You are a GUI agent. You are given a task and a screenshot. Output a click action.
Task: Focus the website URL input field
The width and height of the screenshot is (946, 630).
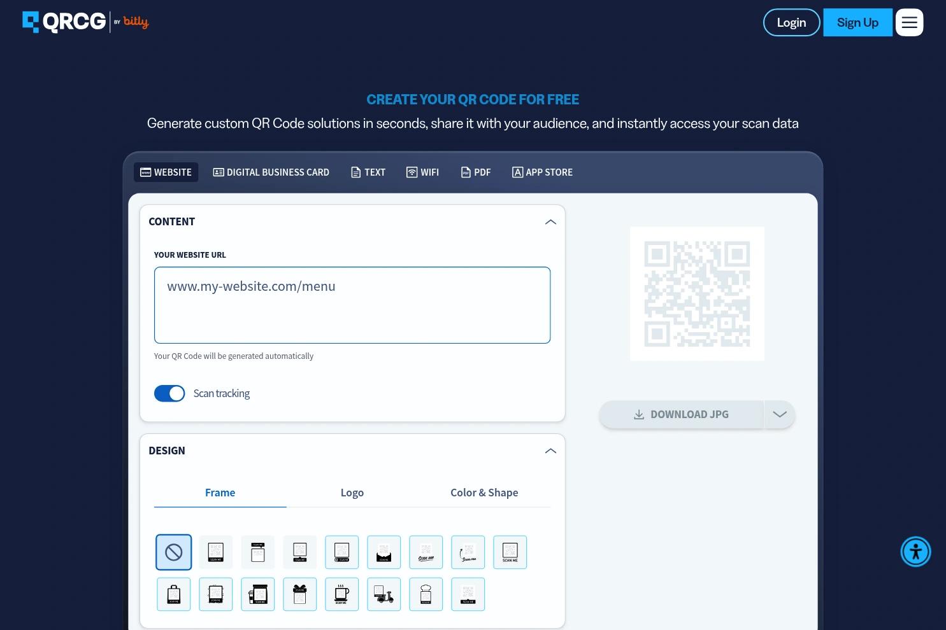352,305
